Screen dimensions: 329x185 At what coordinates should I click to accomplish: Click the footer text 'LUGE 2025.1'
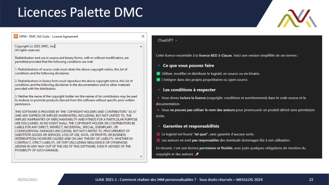[x=106, y=180]
